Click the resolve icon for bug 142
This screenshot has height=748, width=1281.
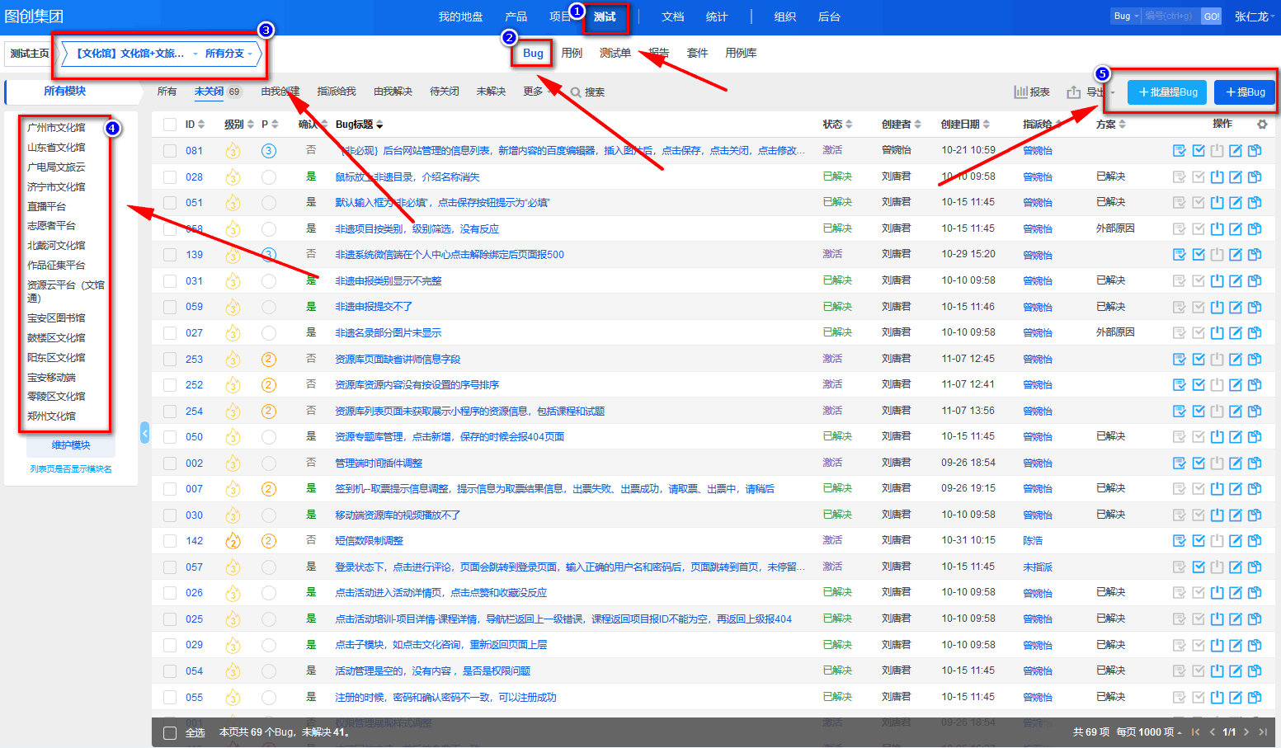click(1199, 540)
